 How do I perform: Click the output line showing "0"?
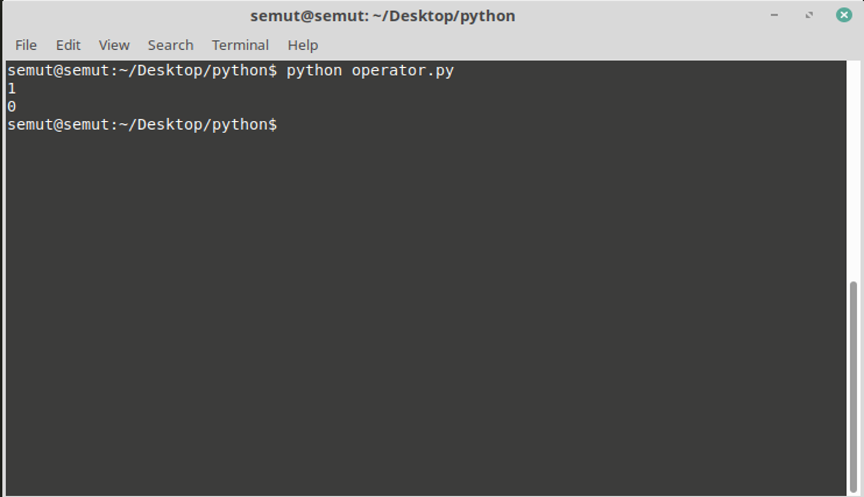click(12, 106)
